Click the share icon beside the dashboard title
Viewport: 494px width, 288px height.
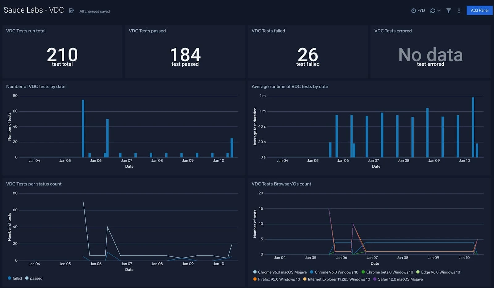tap(71, 10)
